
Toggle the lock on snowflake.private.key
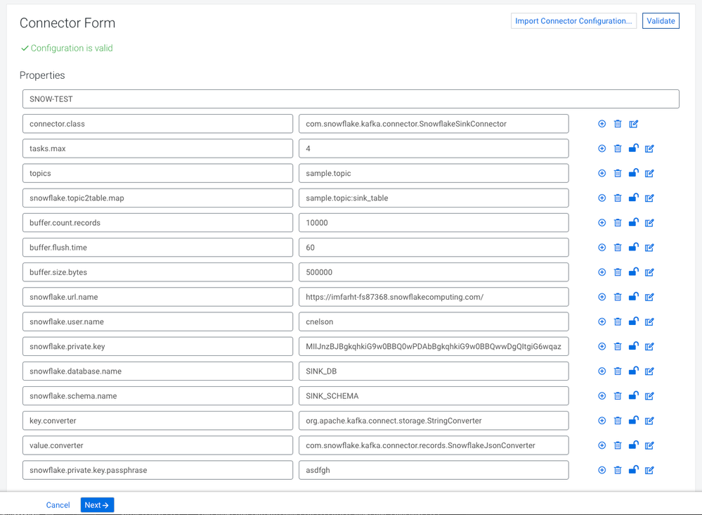click(x=633, y=346)
